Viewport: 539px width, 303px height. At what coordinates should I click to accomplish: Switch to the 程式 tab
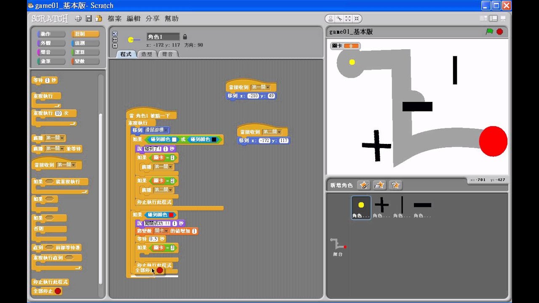[x=126, y=54]
